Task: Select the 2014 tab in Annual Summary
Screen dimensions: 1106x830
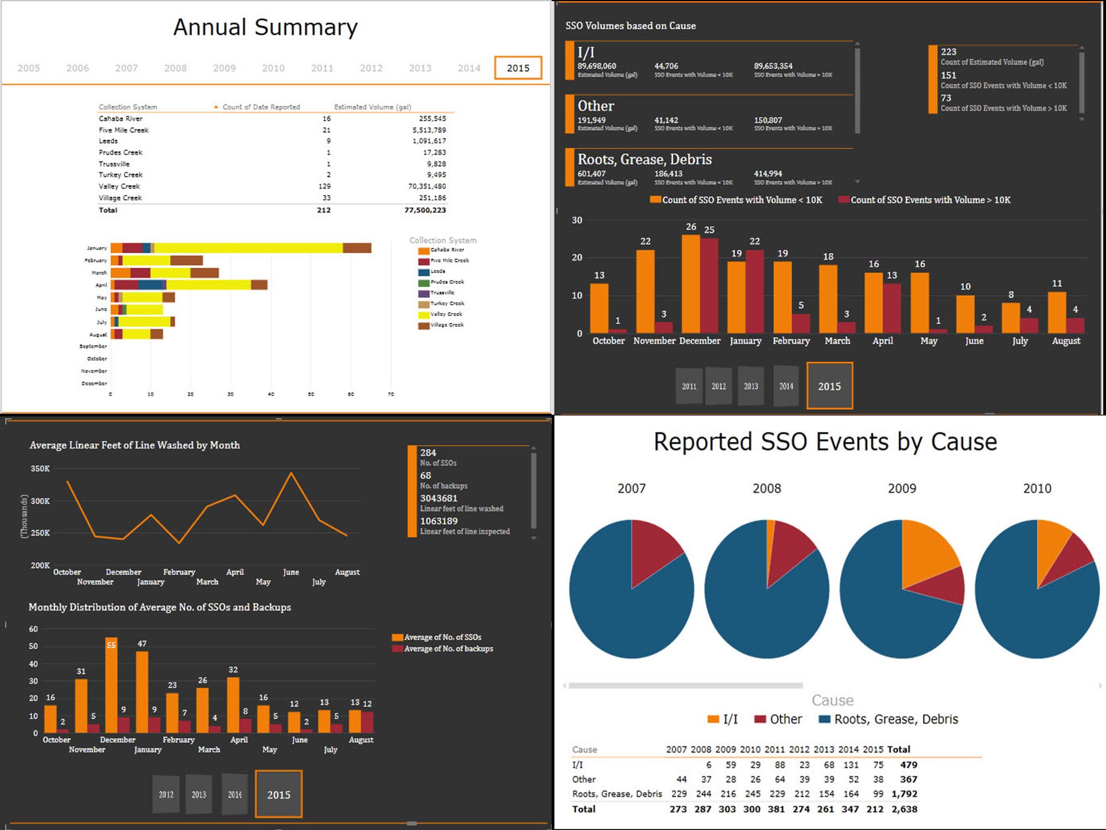Action: (469, 68)
